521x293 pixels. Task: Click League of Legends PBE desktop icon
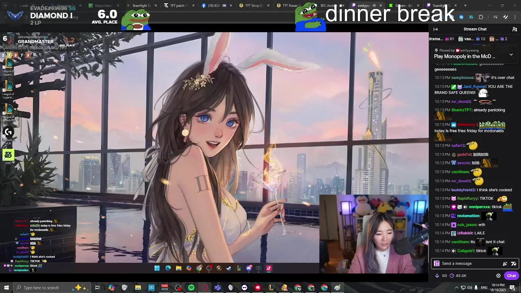(8, 113)
